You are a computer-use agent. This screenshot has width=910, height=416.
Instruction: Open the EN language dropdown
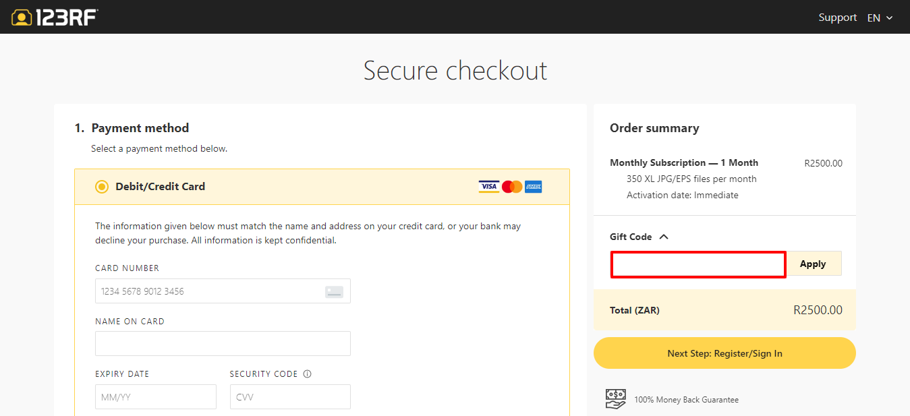pos(880,18)
